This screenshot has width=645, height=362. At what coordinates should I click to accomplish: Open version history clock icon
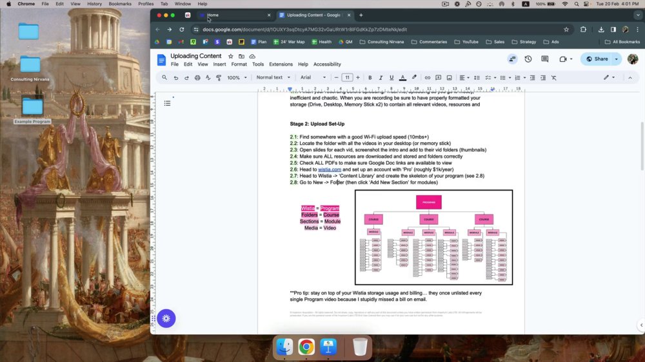528,59
